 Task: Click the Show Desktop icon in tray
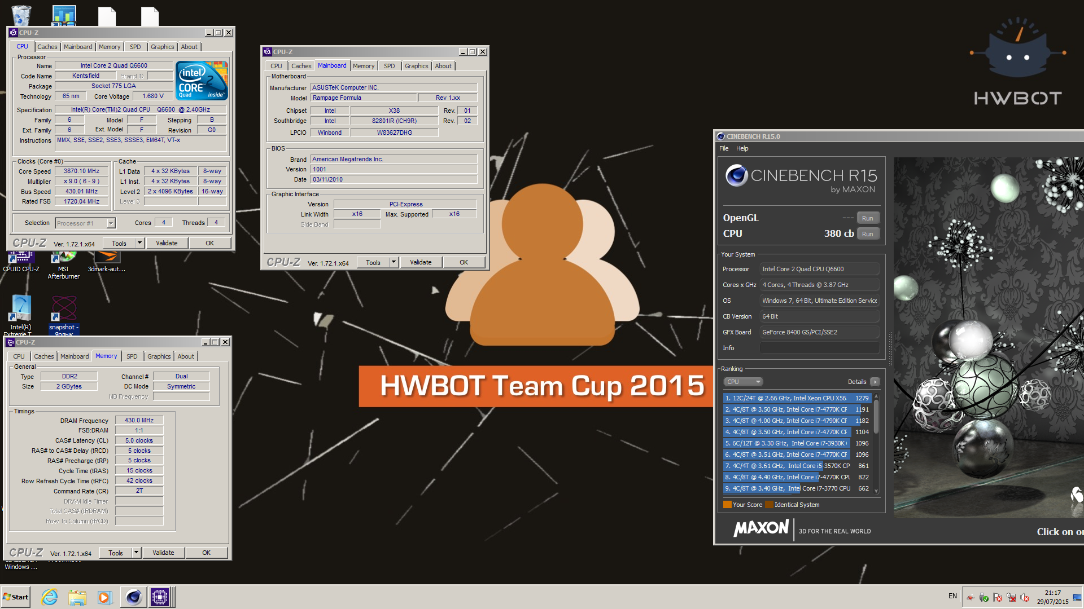[x=1077, y=597]
